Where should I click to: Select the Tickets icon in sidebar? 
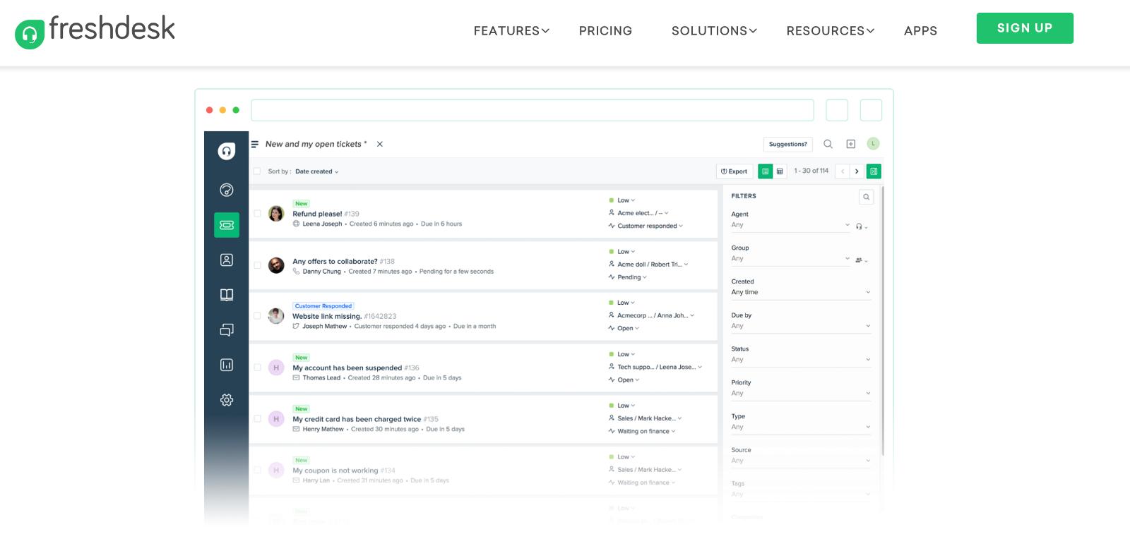point(227,225)
